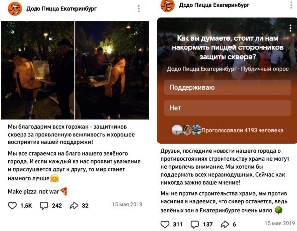Vote for the Поддерживаю poll option
The height and width of the screenshot is (231, 297).
point(227,87)
